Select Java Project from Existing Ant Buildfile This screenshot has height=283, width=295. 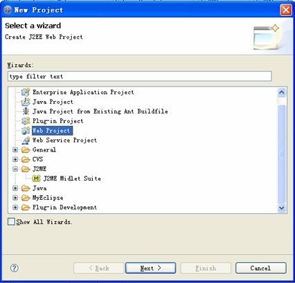pyautogui.click(x=100, y=111)
